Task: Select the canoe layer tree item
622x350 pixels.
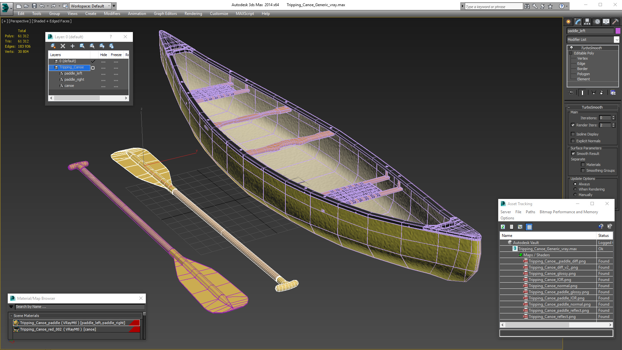Action: [x=70, y=86]
